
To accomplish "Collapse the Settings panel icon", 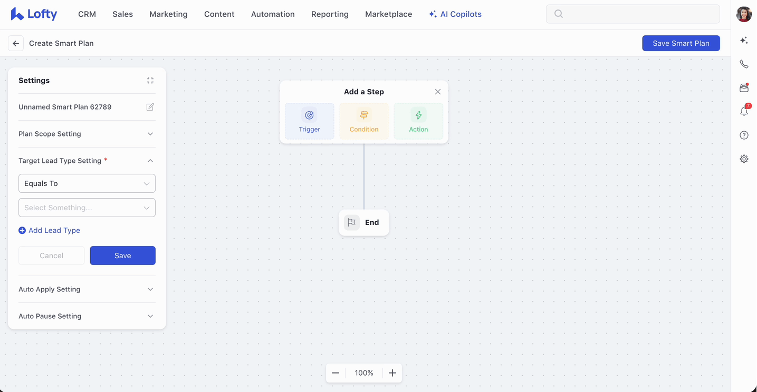I will [x=150, y=81].
